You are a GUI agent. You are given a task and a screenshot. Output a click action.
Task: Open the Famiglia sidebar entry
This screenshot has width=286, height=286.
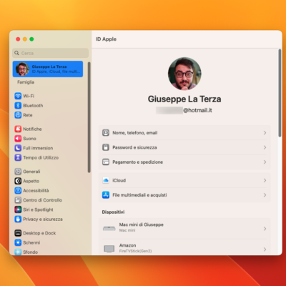click(x=26, y=82)
